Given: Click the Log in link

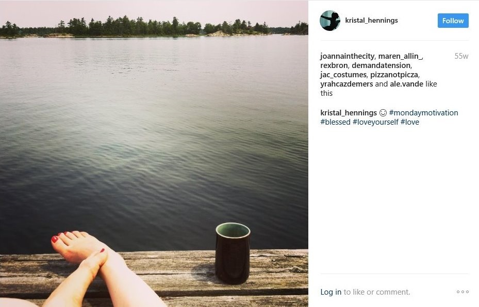Looking at the screenshot, I should click(331, 292).
